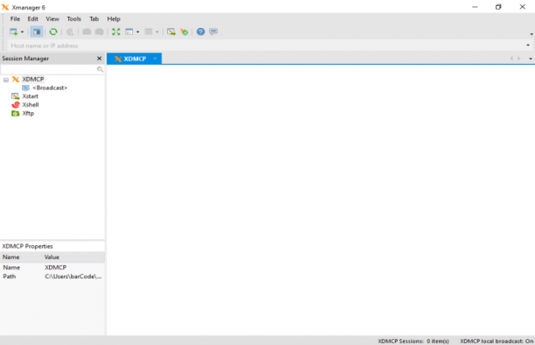
Task: Click the blue Help question icon
Action: [201, 32]
